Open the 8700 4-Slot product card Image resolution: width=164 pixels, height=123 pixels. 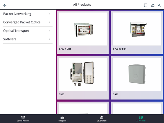click(83, 32)
